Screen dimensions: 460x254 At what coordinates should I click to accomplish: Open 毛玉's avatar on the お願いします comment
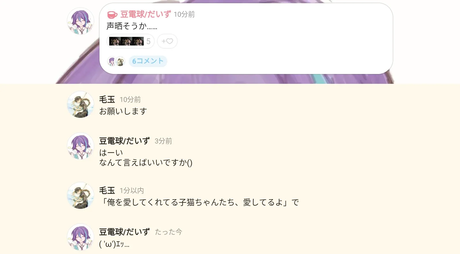point(80,105)
